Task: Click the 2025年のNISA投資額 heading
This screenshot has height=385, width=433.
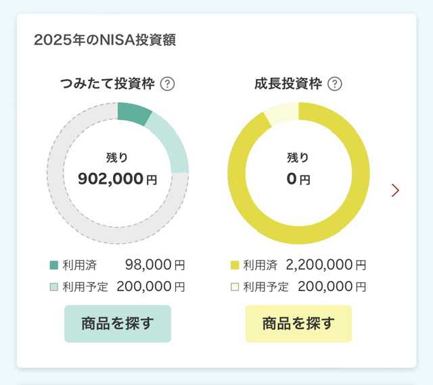Action: (105, 40)
